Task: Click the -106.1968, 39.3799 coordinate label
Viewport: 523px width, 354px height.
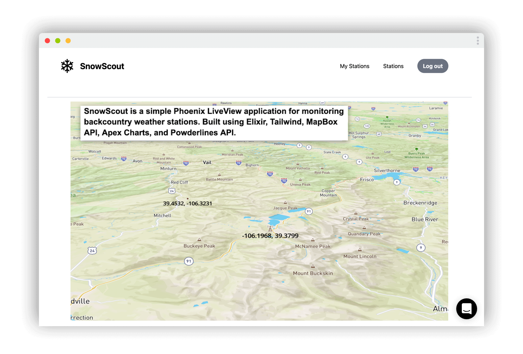Action: 270,236
